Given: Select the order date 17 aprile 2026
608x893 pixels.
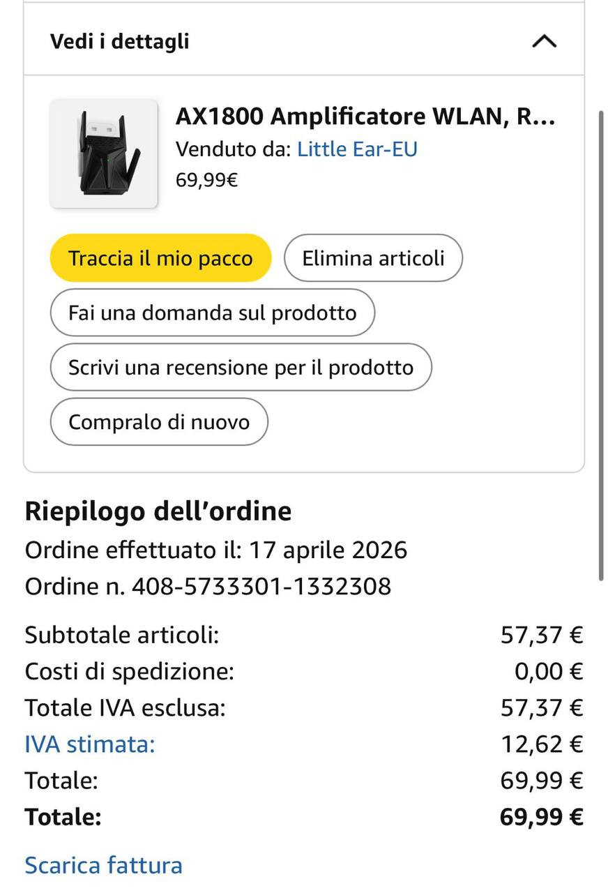Looking at the screenshot, I should pyautogui.click(x=328, y=550).
